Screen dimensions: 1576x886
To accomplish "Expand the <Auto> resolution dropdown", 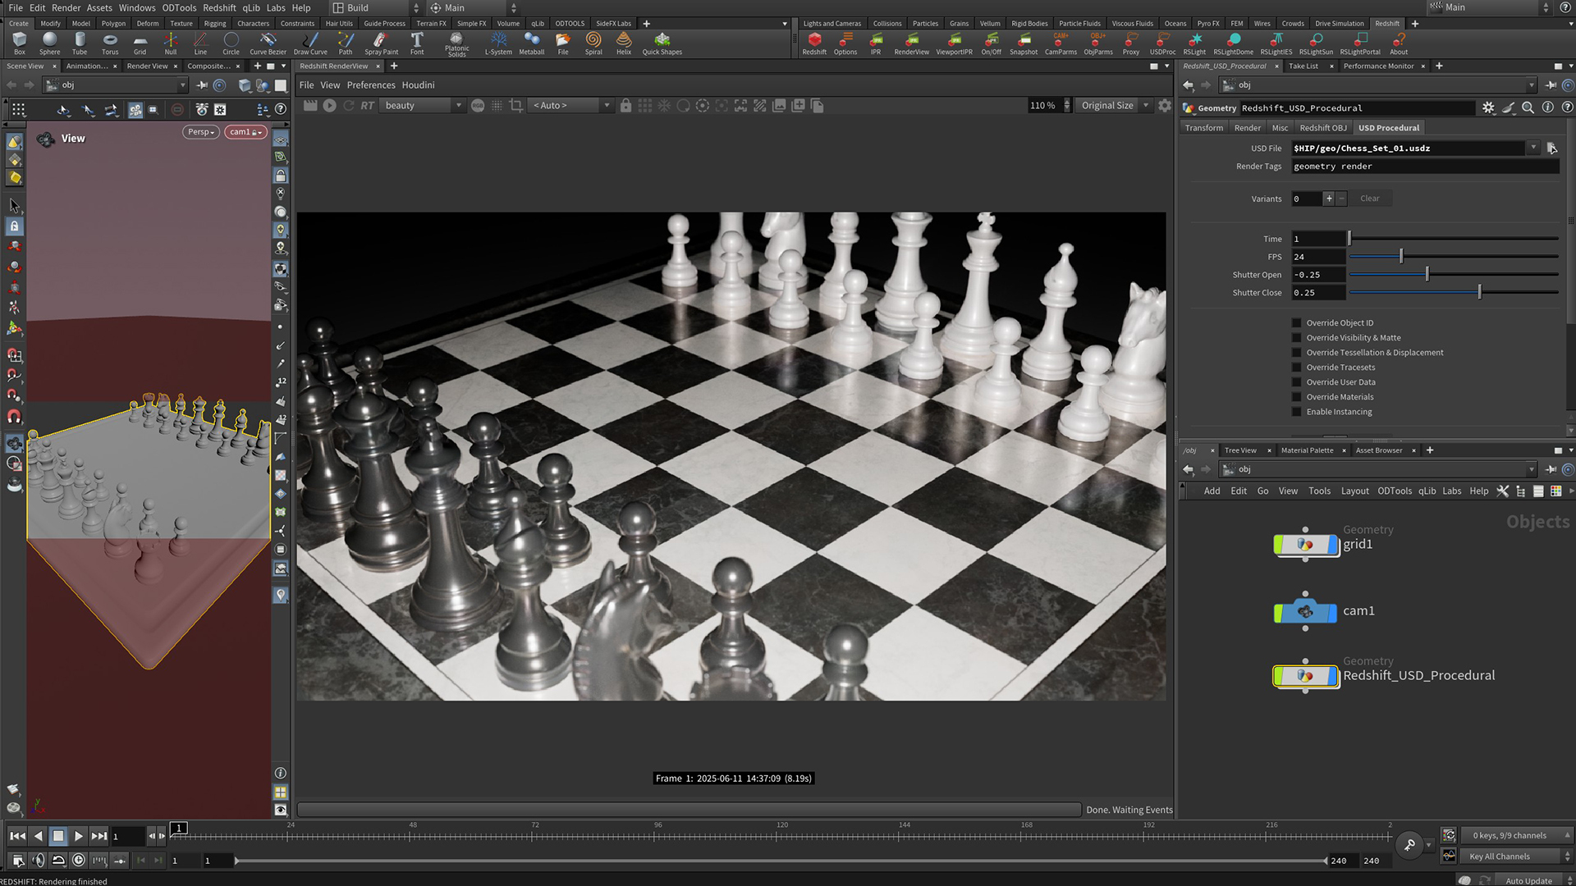I will coord(606,105).
